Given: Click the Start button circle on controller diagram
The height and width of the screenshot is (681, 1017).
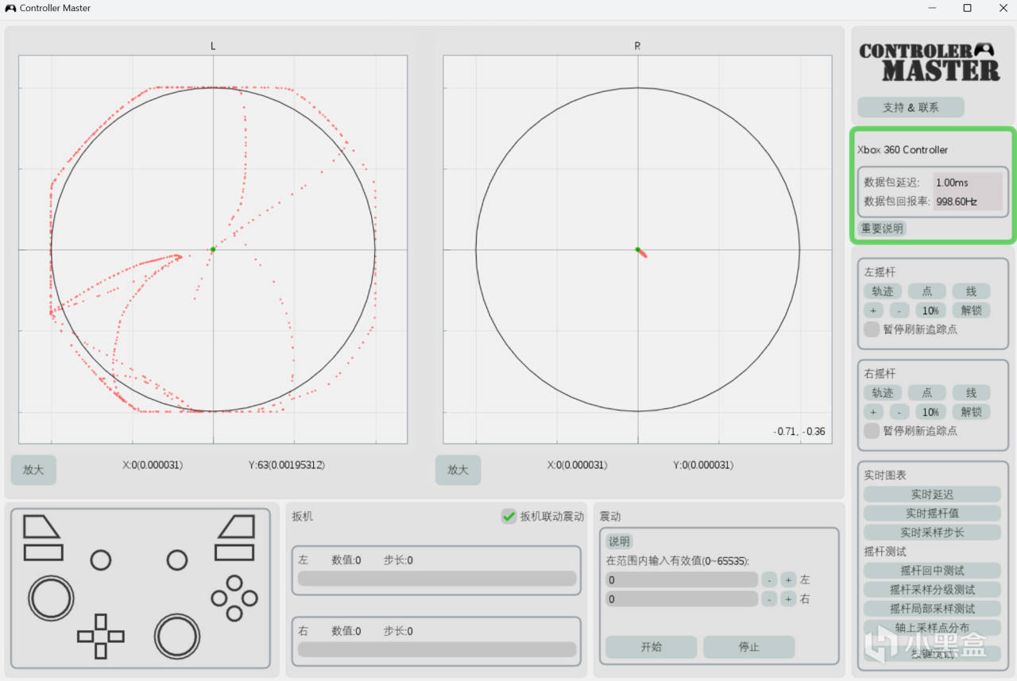Looking at the screenshot, I should click(x=177, y=560).
